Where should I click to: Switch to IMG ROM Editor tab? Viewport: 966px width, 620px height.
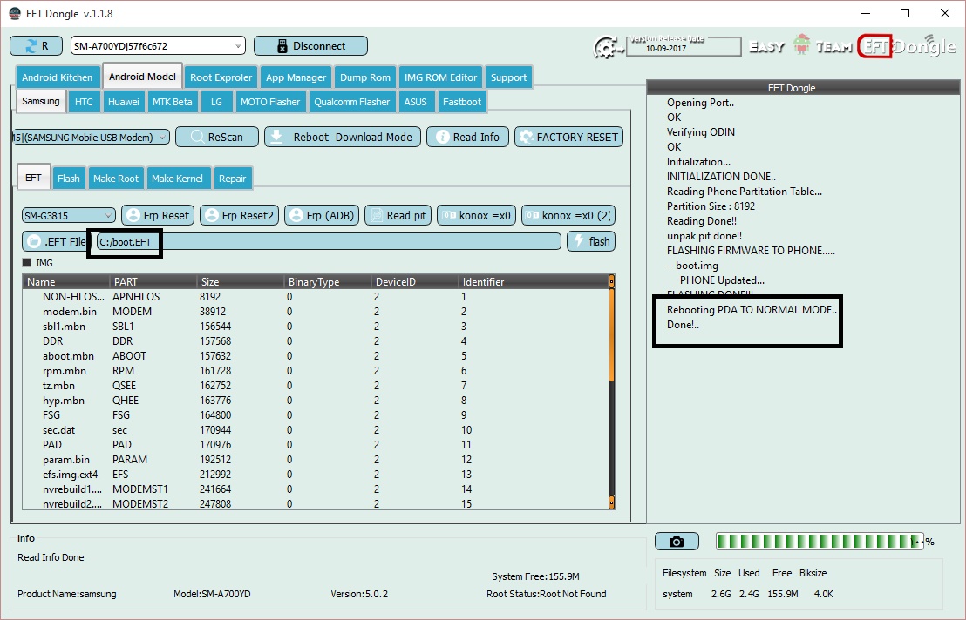(x=440, y=77)
